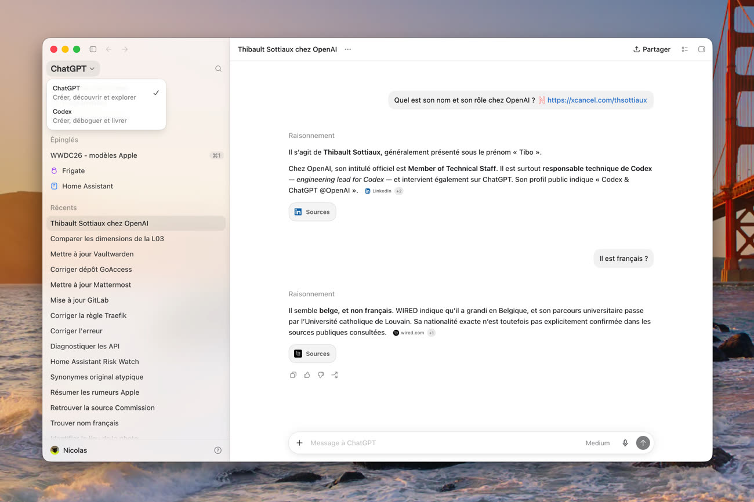Select ChatGPT in the switcher menu

coord(106,93)
